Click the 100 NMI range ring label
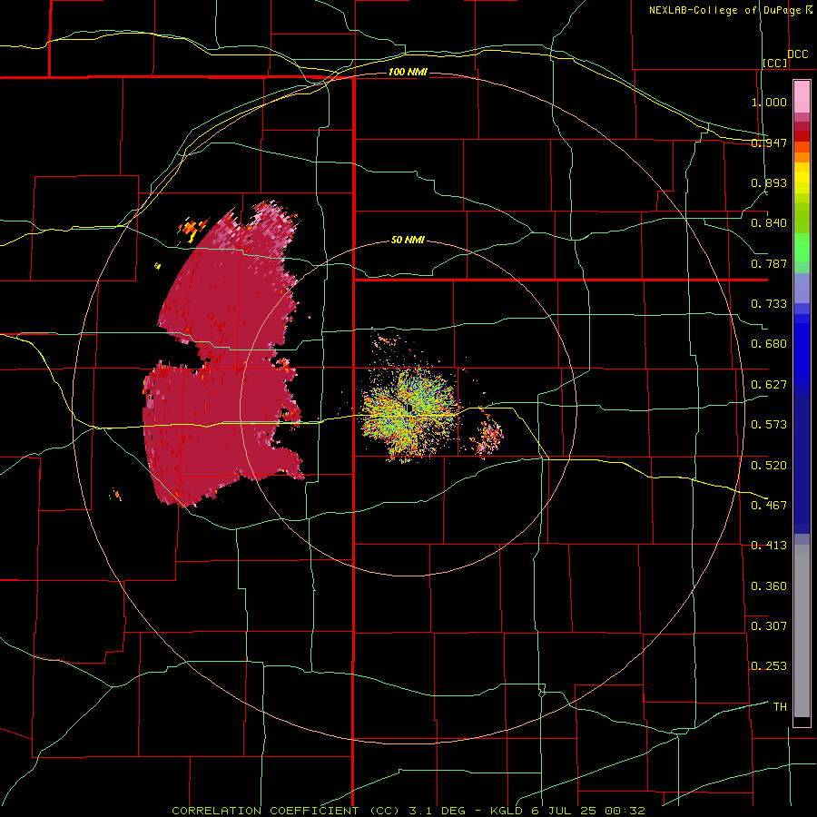 [x=408, y=72]
